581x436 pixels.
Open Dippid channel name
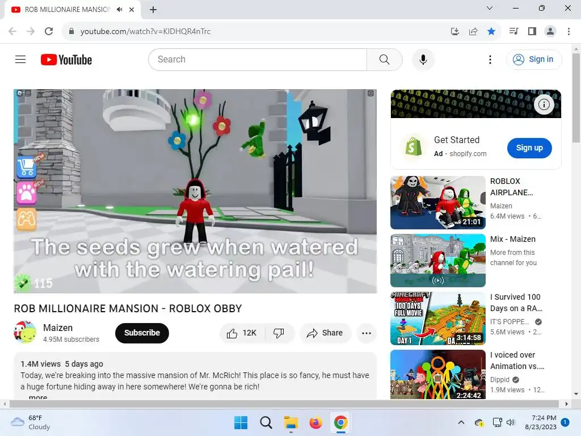[x=500, y=380]
